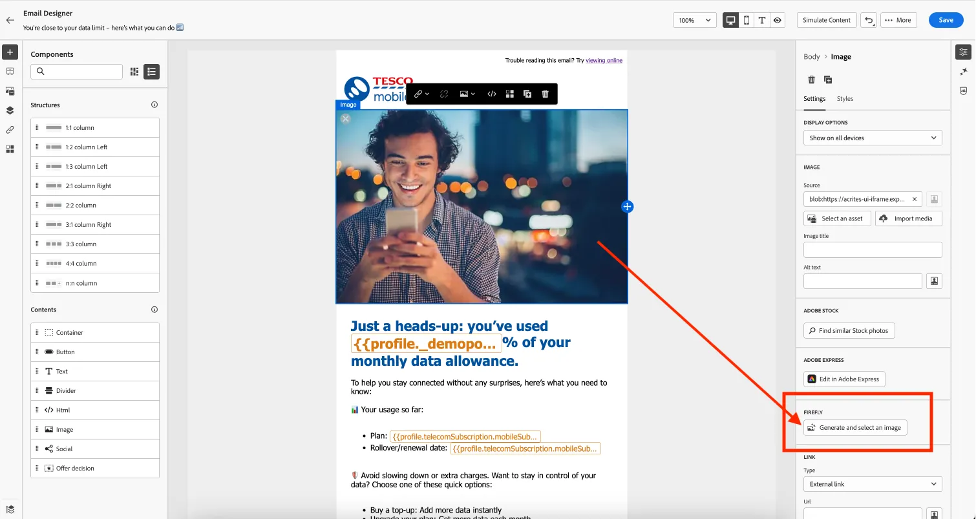Expand image options dropdown in floating toolbar
This screenshot has height=519, width=976.
[x=467, y=94]
